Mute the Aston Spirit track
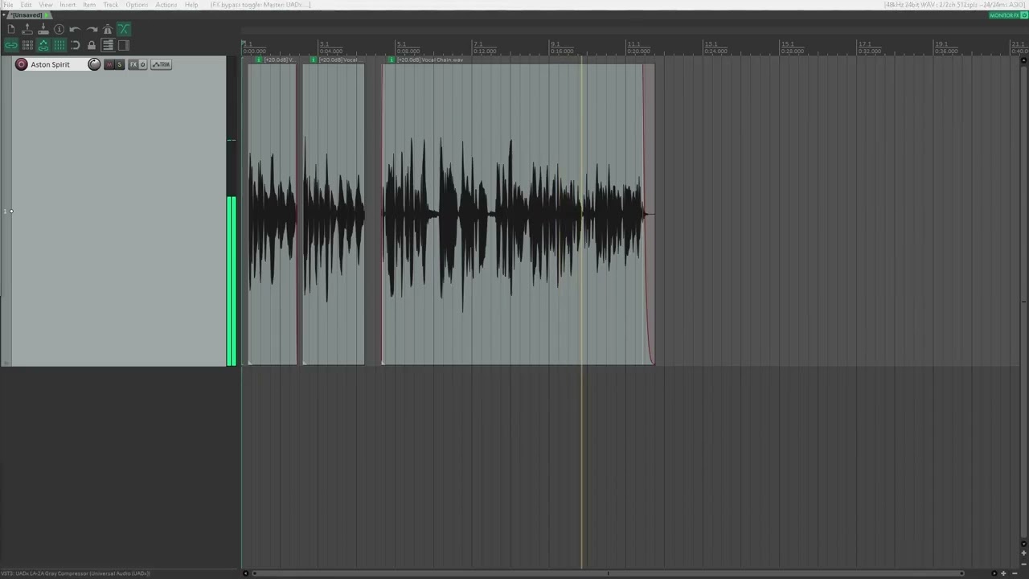The height and width of the screenshot is (579, 1029). click(x=109, y=64)
